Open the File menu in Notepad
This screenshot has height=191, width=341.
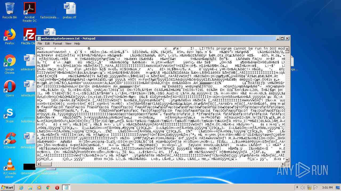[x=40, y=44]
